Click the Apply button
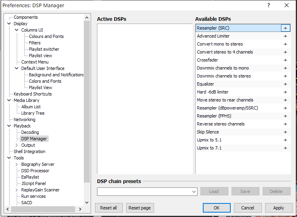Screen dimensions: 297x217 click(278, 208)
